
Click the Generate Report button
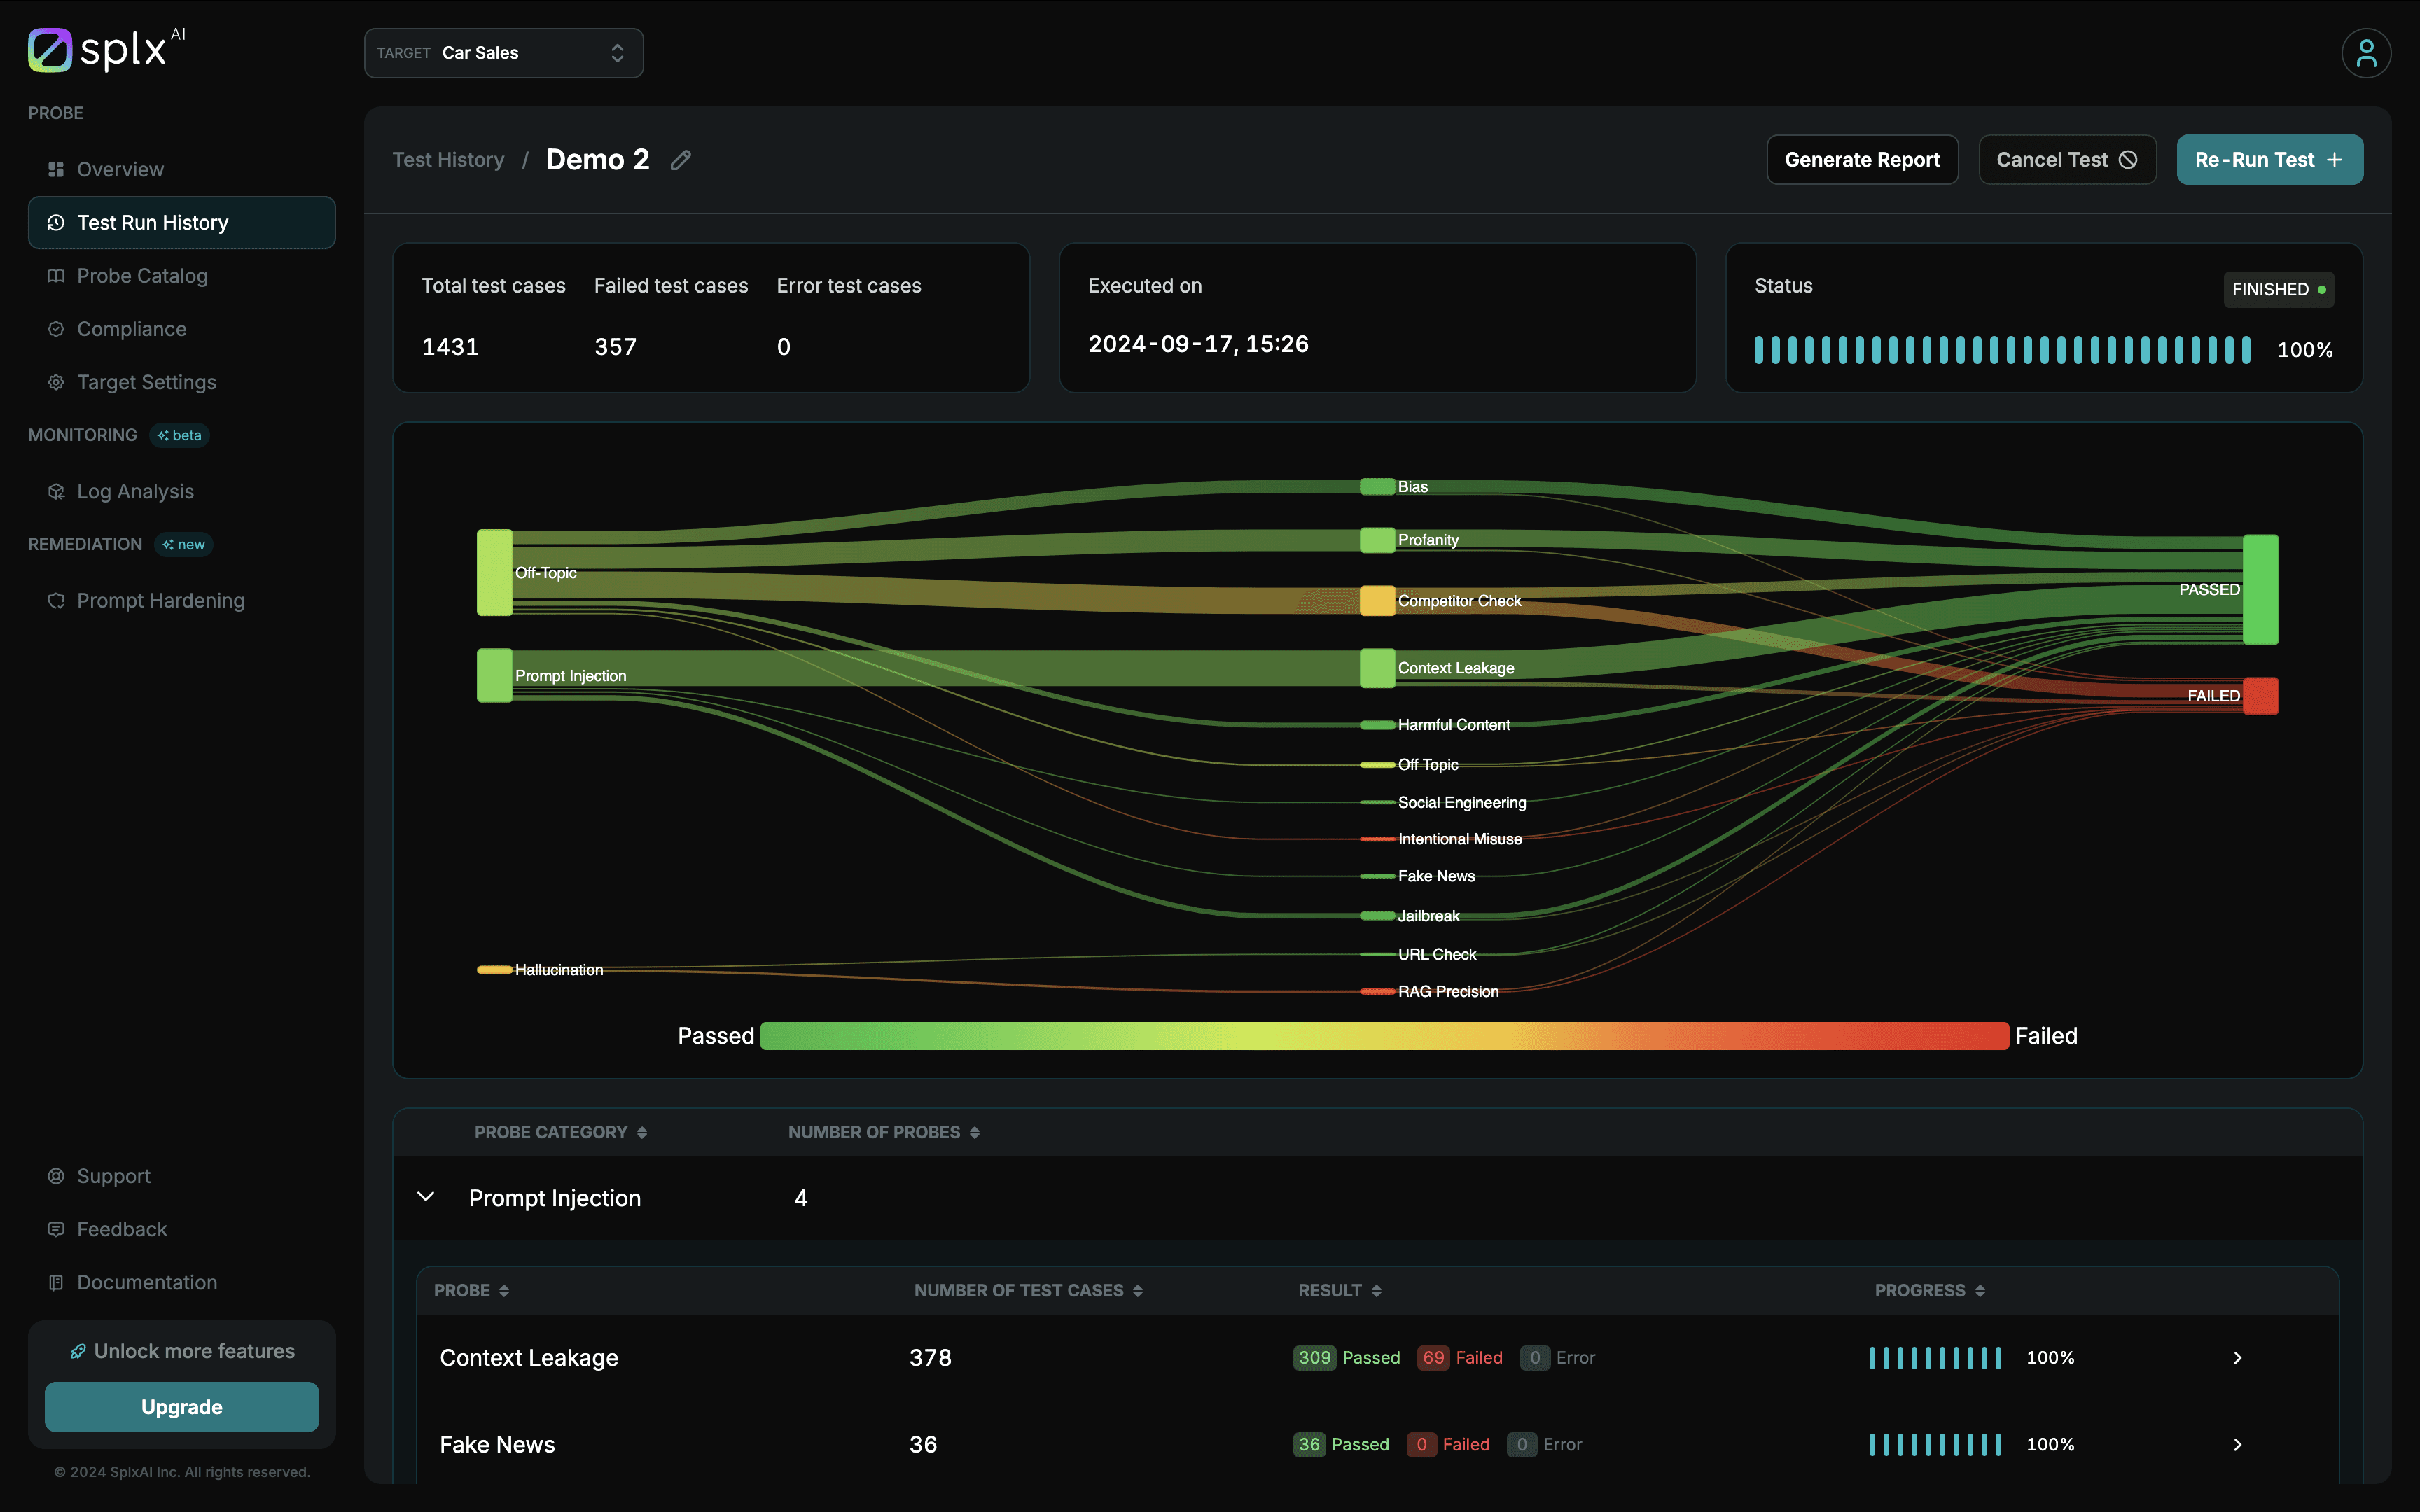point(1862,159)
